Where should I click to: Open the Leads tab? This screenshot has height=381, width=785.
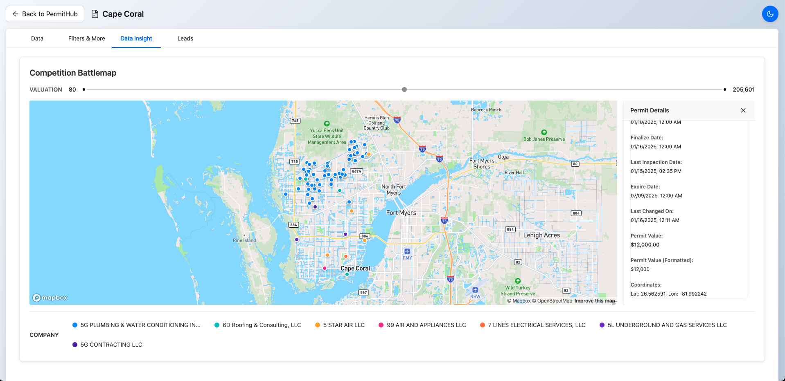[185, 38]
